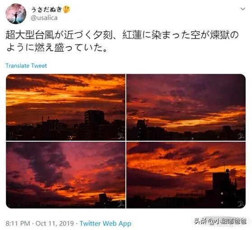
Task: Open the top-right purple sky photo
Action: coord(186,107)
